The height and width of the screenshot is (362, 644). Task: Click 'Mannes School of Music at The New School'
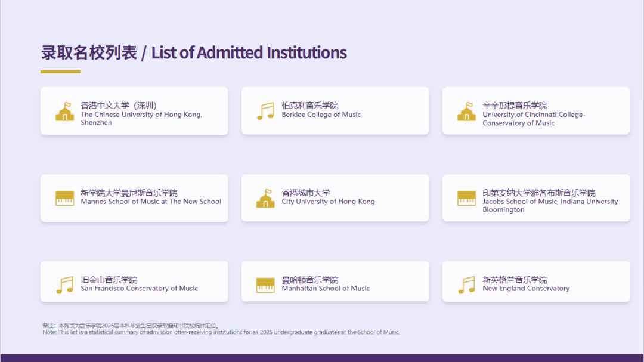click(x=151, y=202)
